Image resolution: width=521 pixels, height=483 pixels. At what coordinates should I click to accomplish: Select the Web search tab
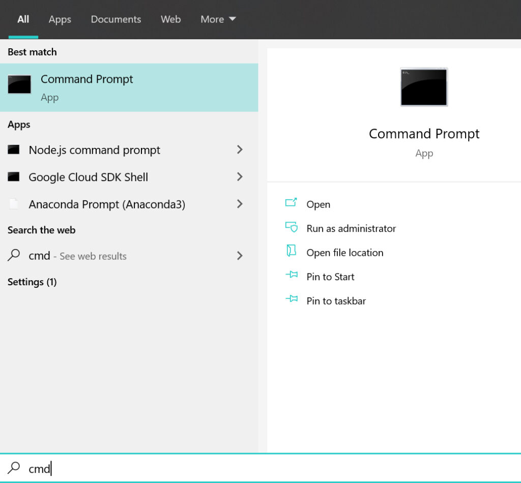tap(170, 19)
